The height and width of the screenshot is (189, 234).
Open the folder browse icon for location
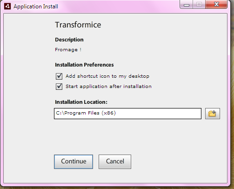pyautogui.click(x=213, y=114)
